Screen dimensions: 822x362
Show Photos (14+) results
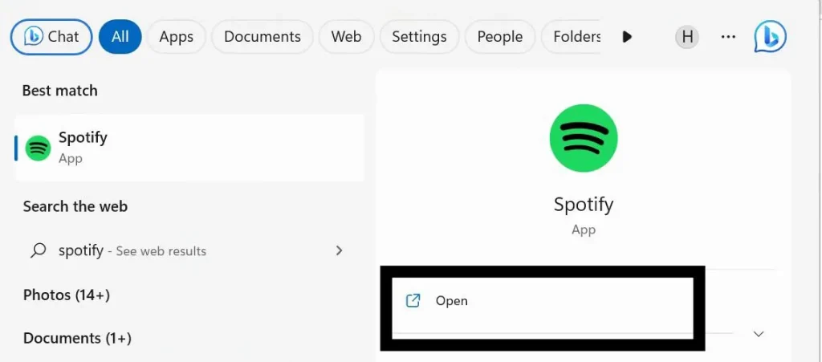[x=67, y=295]
